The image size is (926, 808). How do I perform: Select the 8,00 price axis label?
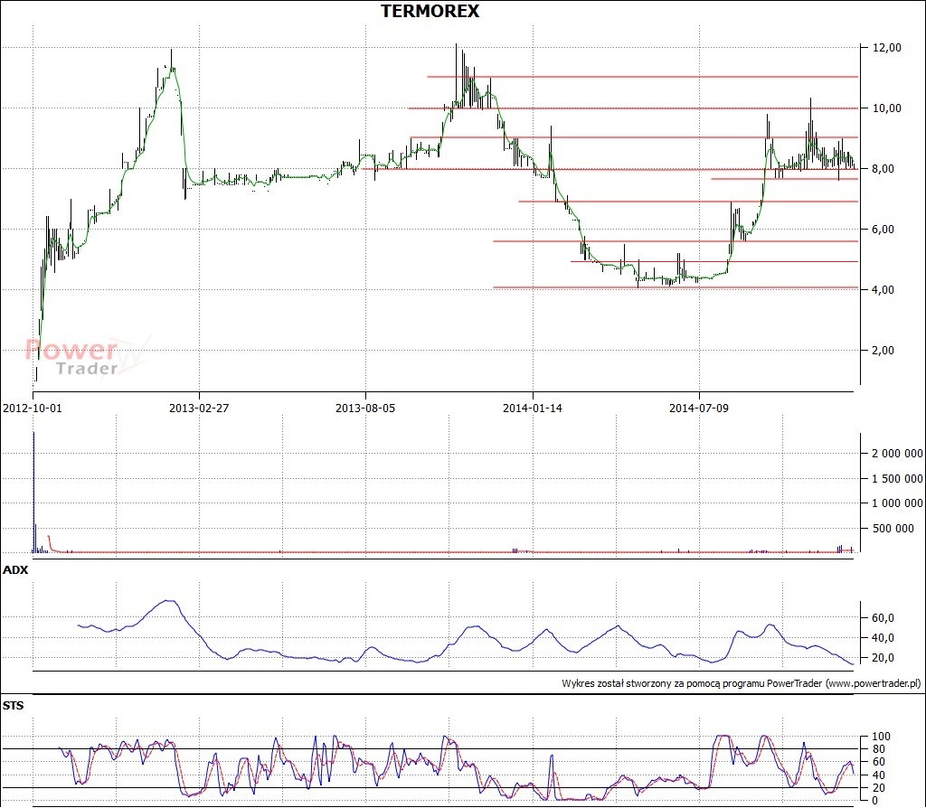click(x=883, y=169)
